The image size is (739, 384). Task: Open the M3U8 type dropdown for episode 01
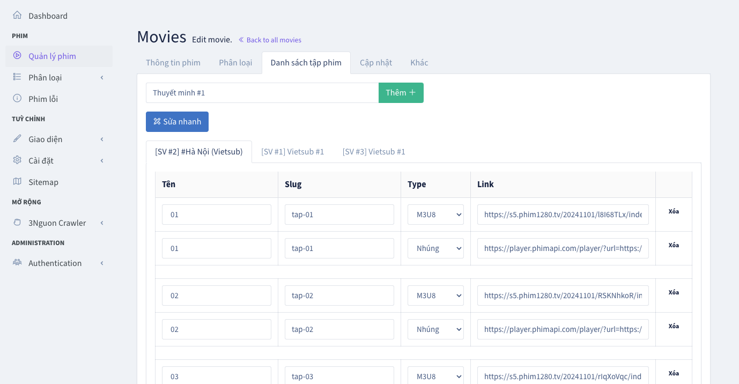pyautogui.click(x=435, y=214)
